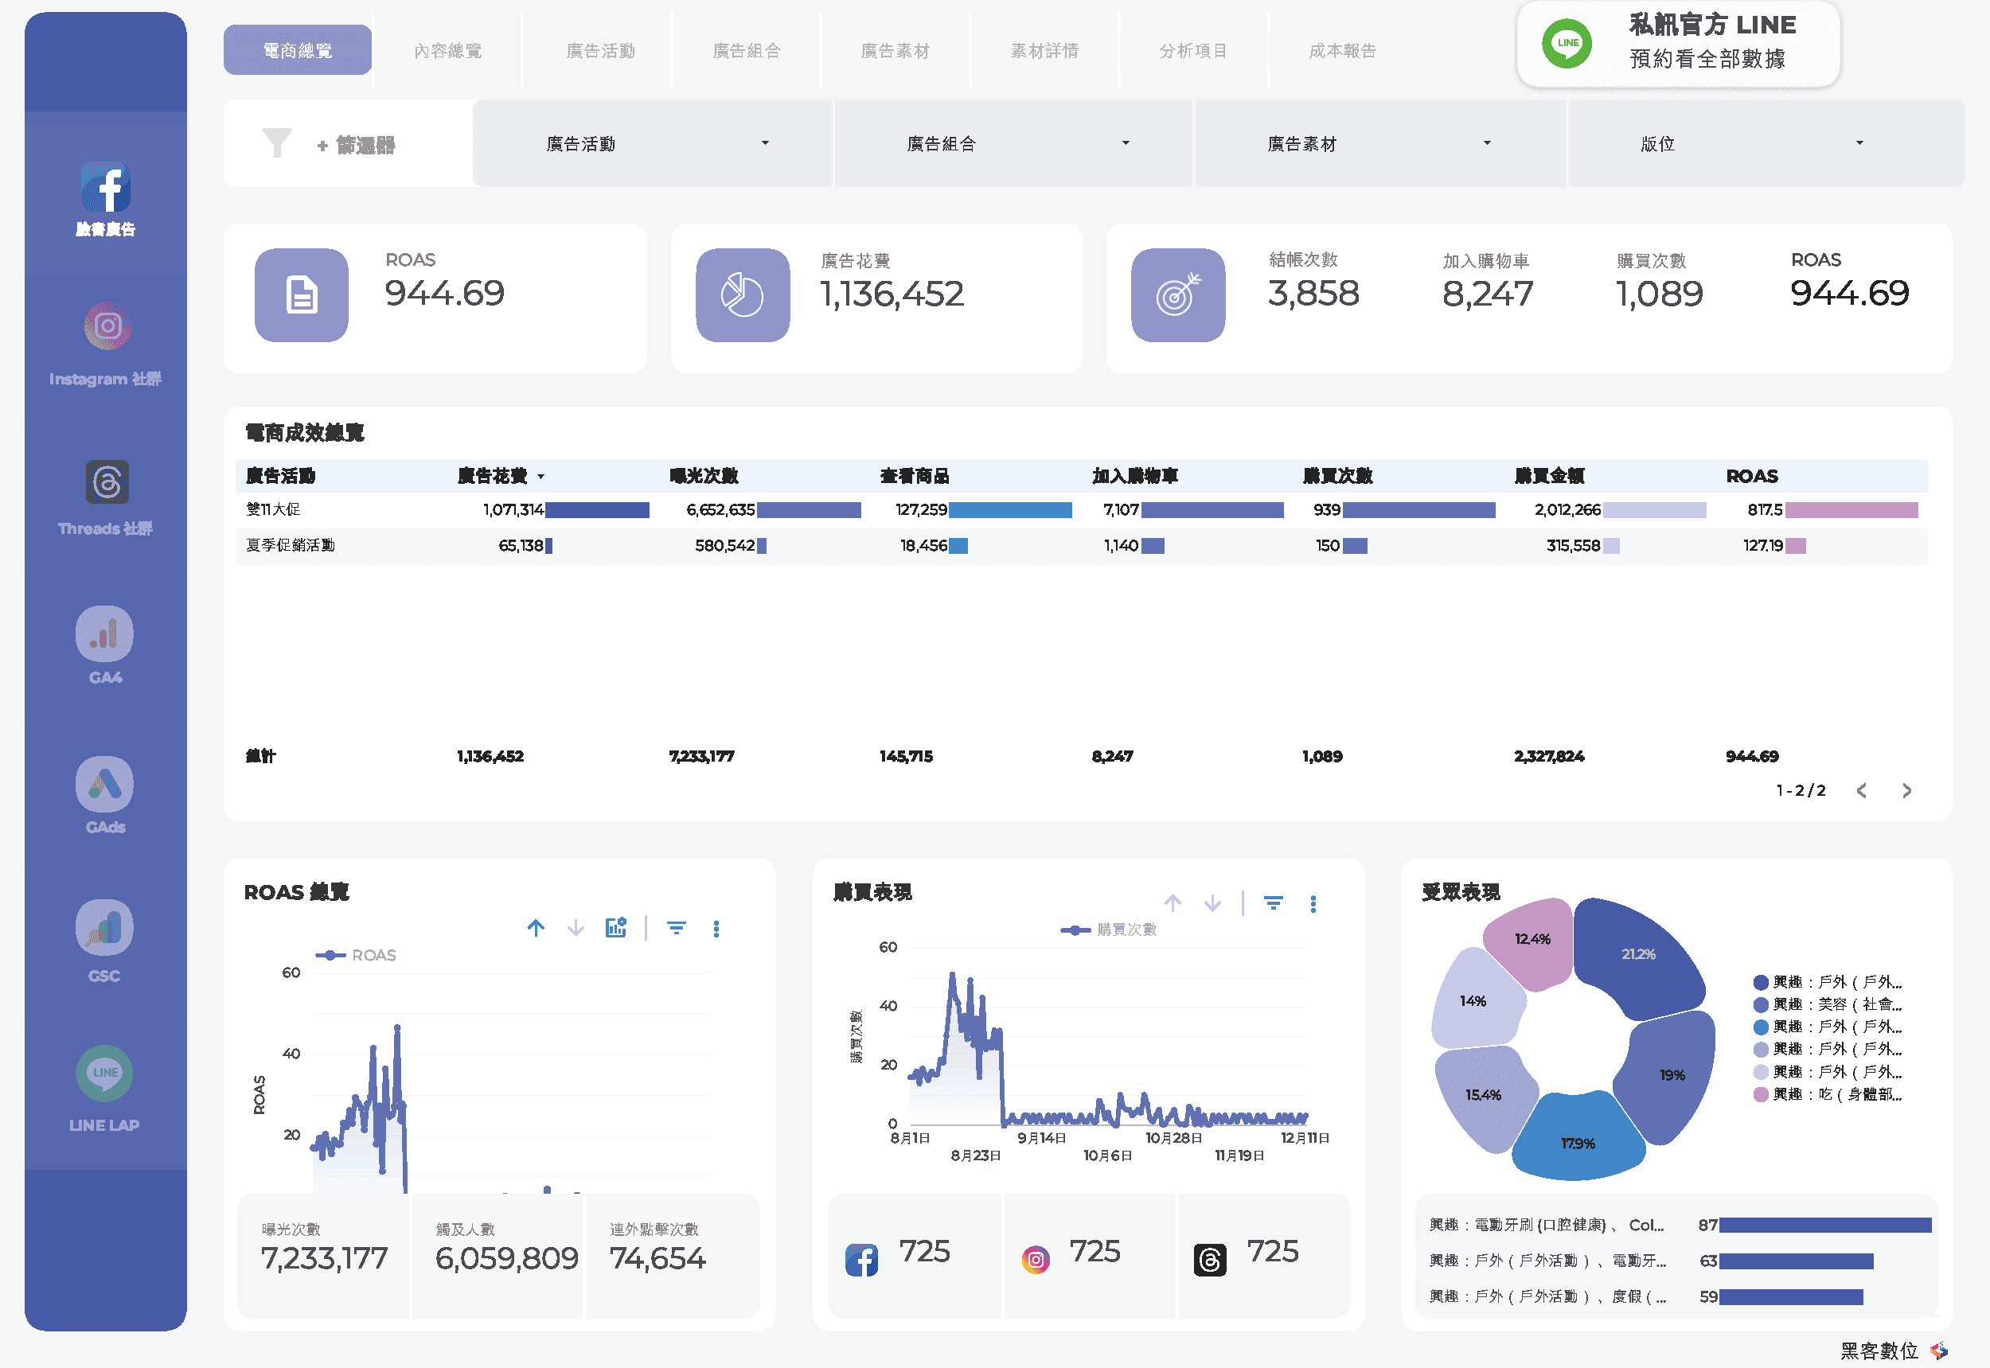The width and height of the screenshot is (1990, 1368).
Task: Click the 私訊官方 LINE banner
Action: coord(1678,43)
